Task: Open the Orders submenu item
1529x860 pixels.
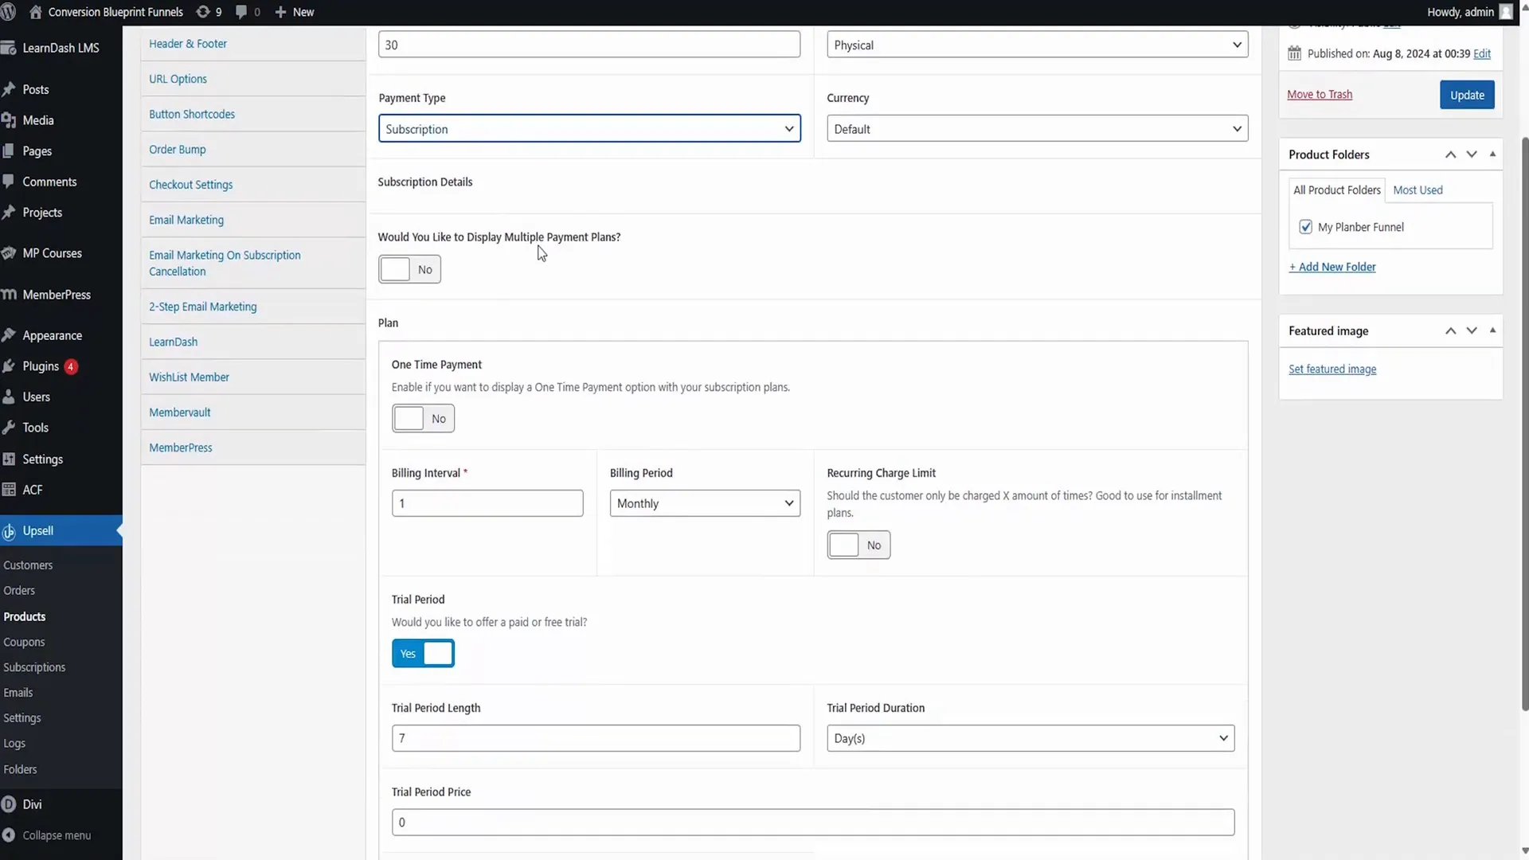Action: [19, 590]
